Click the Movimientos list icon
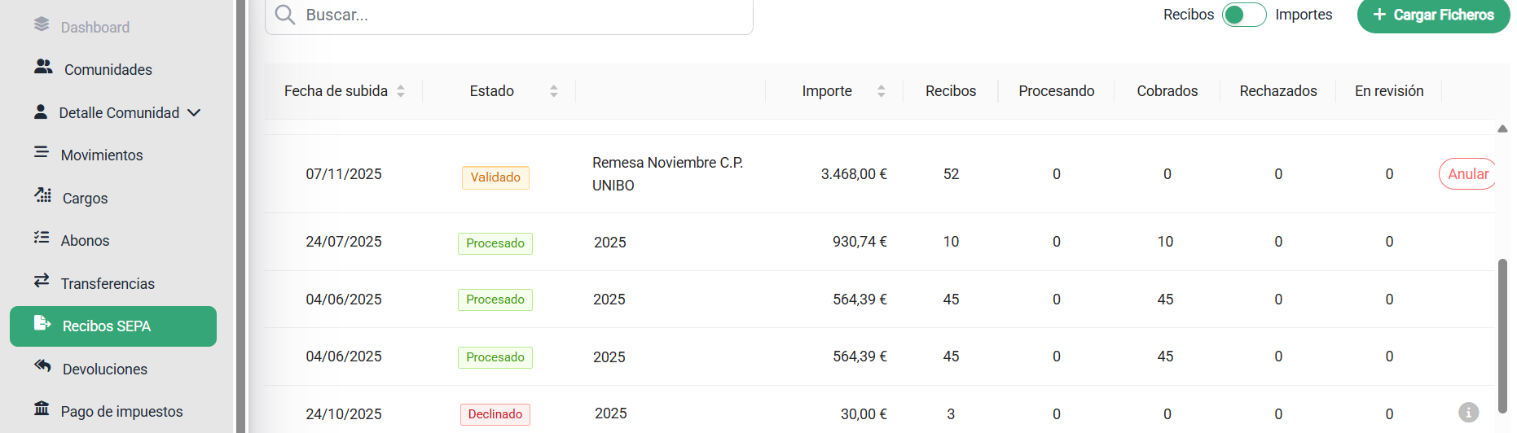 (x=42, y=153)
